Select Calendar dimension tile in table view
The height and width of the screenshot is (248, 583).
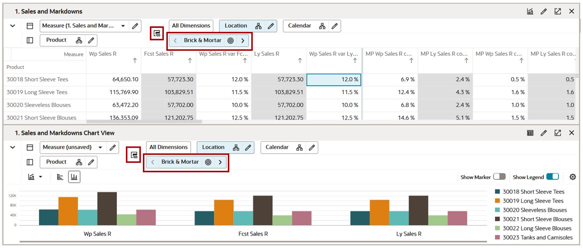[x=300, y=25]
